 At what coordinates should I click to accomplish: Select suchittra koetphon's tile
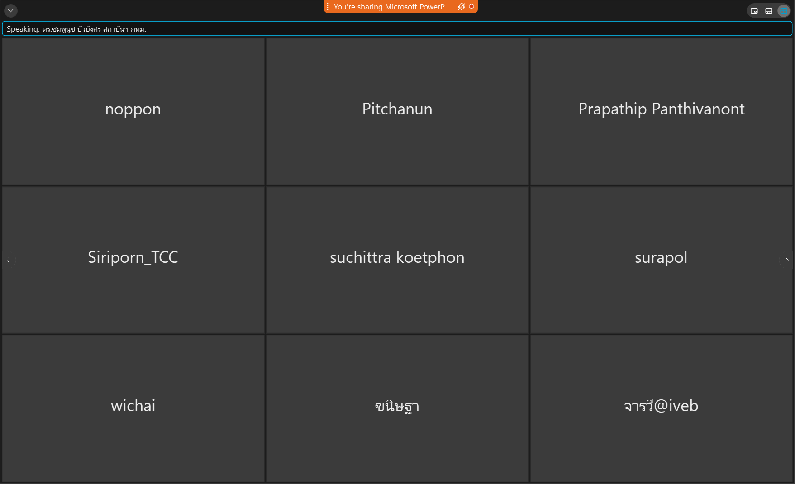[397, 260]
